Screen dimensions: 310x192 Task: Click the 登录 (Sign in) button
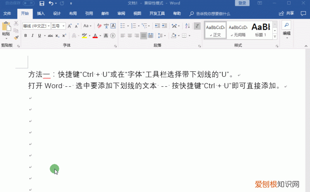coord(242,3)
